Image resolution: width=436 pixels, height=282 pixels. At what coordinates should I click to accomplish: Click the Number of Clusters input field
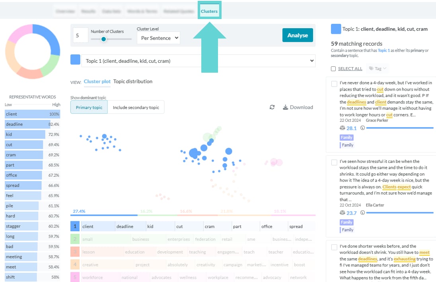[80, 35]
